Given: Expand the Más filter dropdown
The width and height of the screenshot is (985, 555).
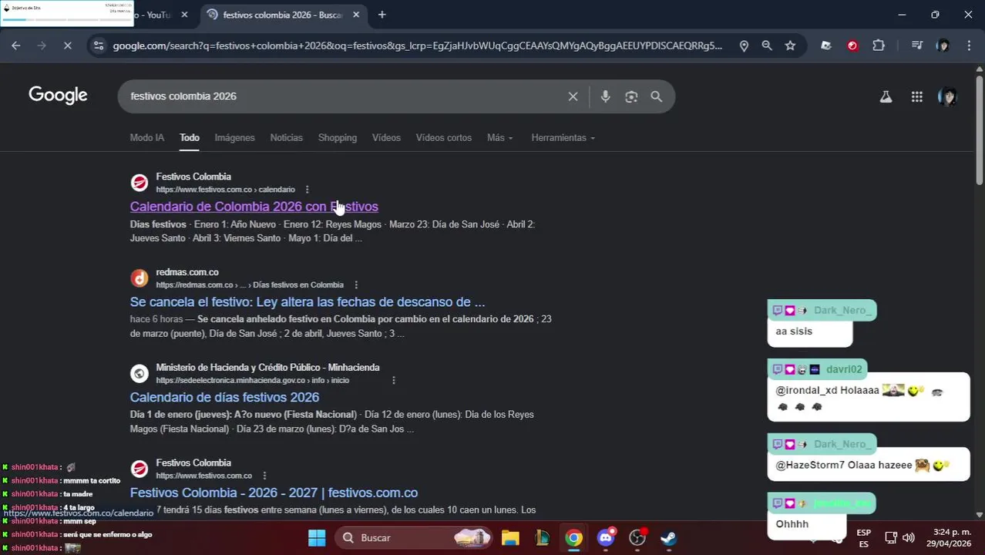Looking at the screenshot, I should (499, 137).
